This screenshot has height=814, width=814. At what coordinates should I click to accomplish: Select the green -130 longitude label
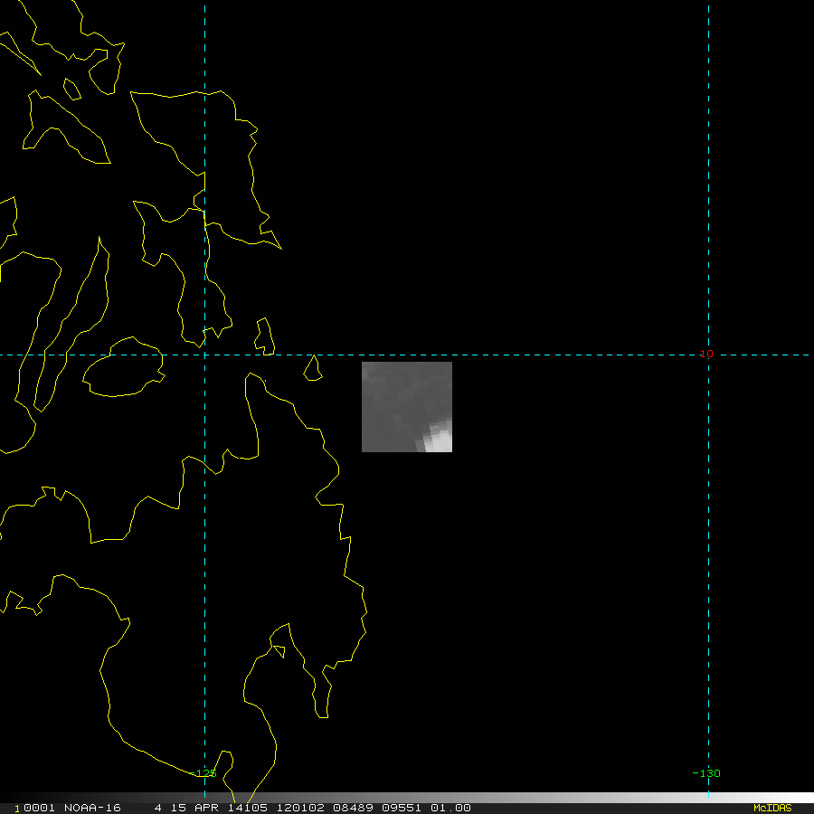tap(706, 773)
